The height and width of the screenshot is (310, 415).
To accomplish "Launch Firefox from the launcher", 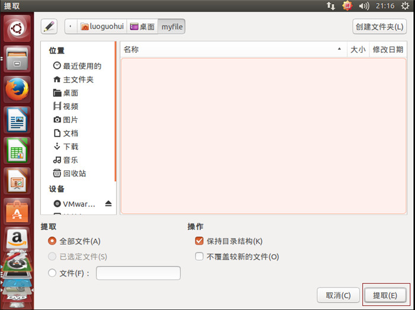I will point(17,89).
